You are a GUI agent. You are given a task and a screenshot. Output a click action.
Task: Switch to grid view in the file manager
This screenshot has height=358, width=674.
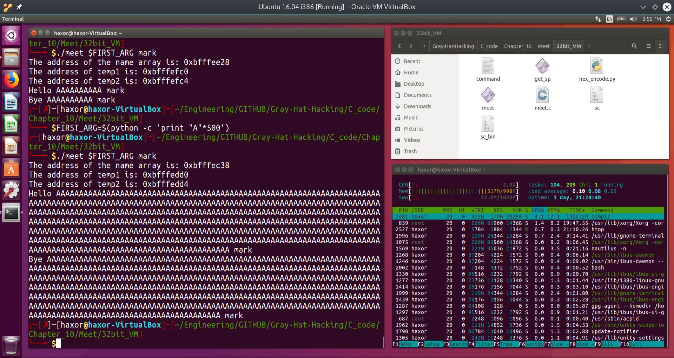tap(660, 46)
